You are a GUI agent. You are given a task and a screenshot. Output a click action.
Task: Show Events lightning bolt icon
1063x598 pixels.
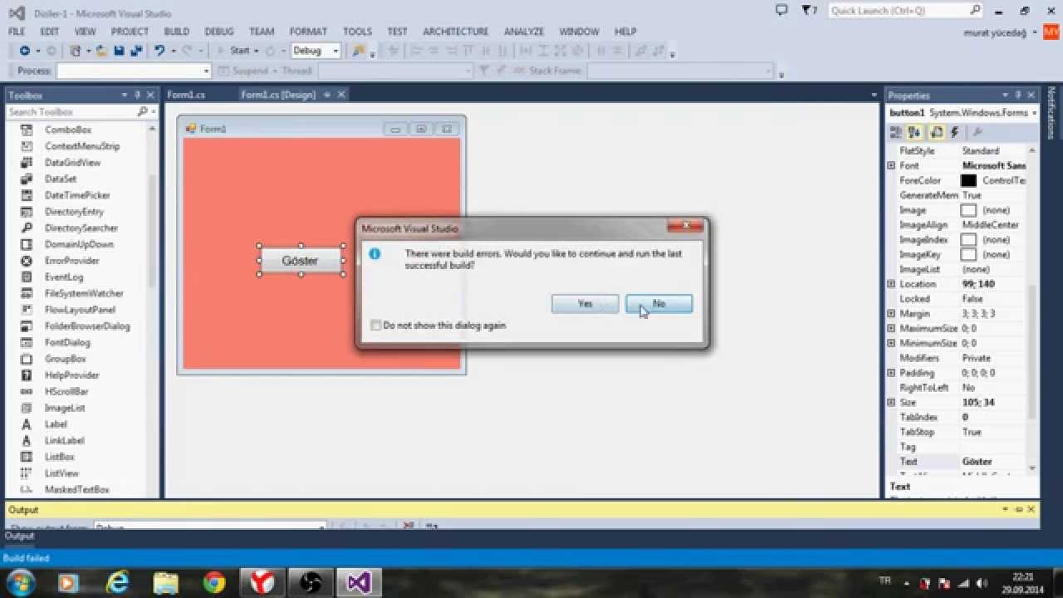(x=954, y=132)
